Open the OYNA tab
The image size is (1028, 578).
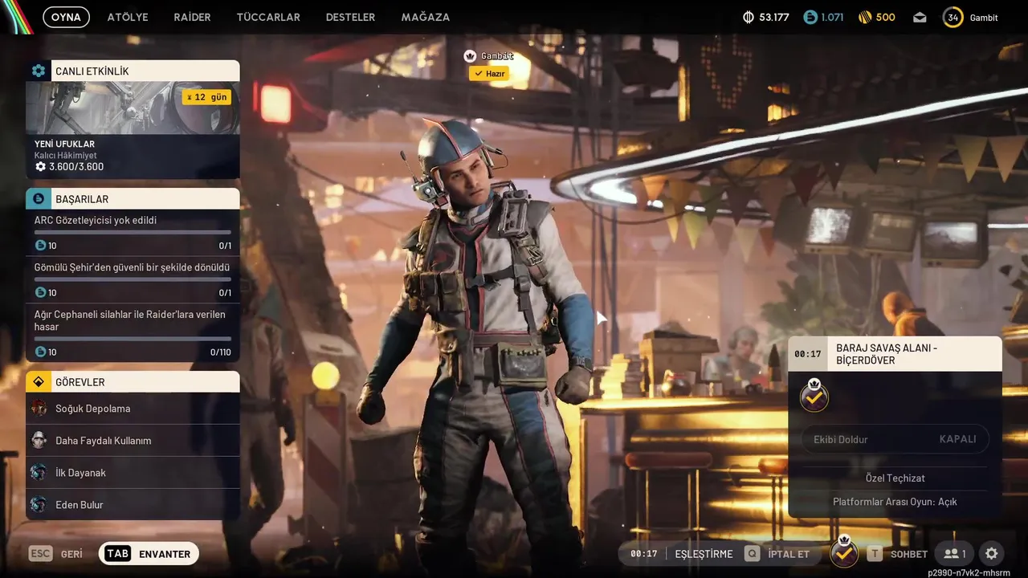tap(66, 17)
